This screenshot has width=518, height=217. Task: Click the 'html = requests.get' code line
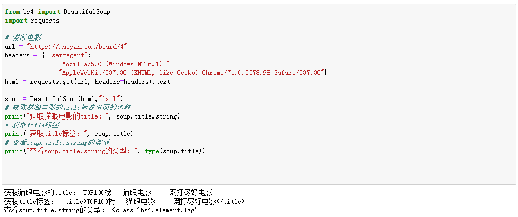[x=87, y=82]
